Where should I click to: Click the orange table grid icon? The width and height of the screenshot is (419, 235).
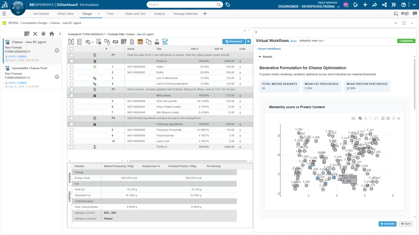(x=140, y=42)
